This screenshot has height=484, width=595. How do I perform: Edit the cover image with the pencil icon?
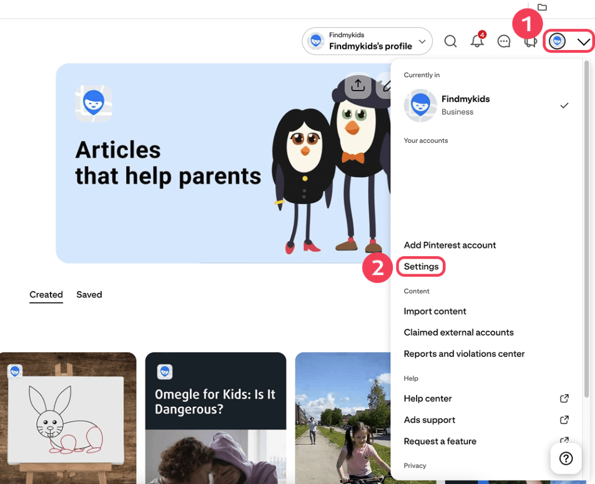(x=388, y=86)
